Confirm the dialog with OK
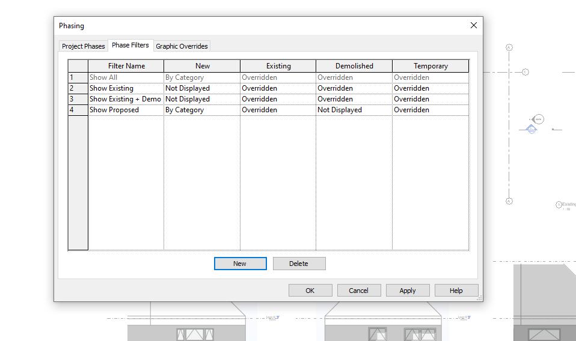 coord(310,291)
